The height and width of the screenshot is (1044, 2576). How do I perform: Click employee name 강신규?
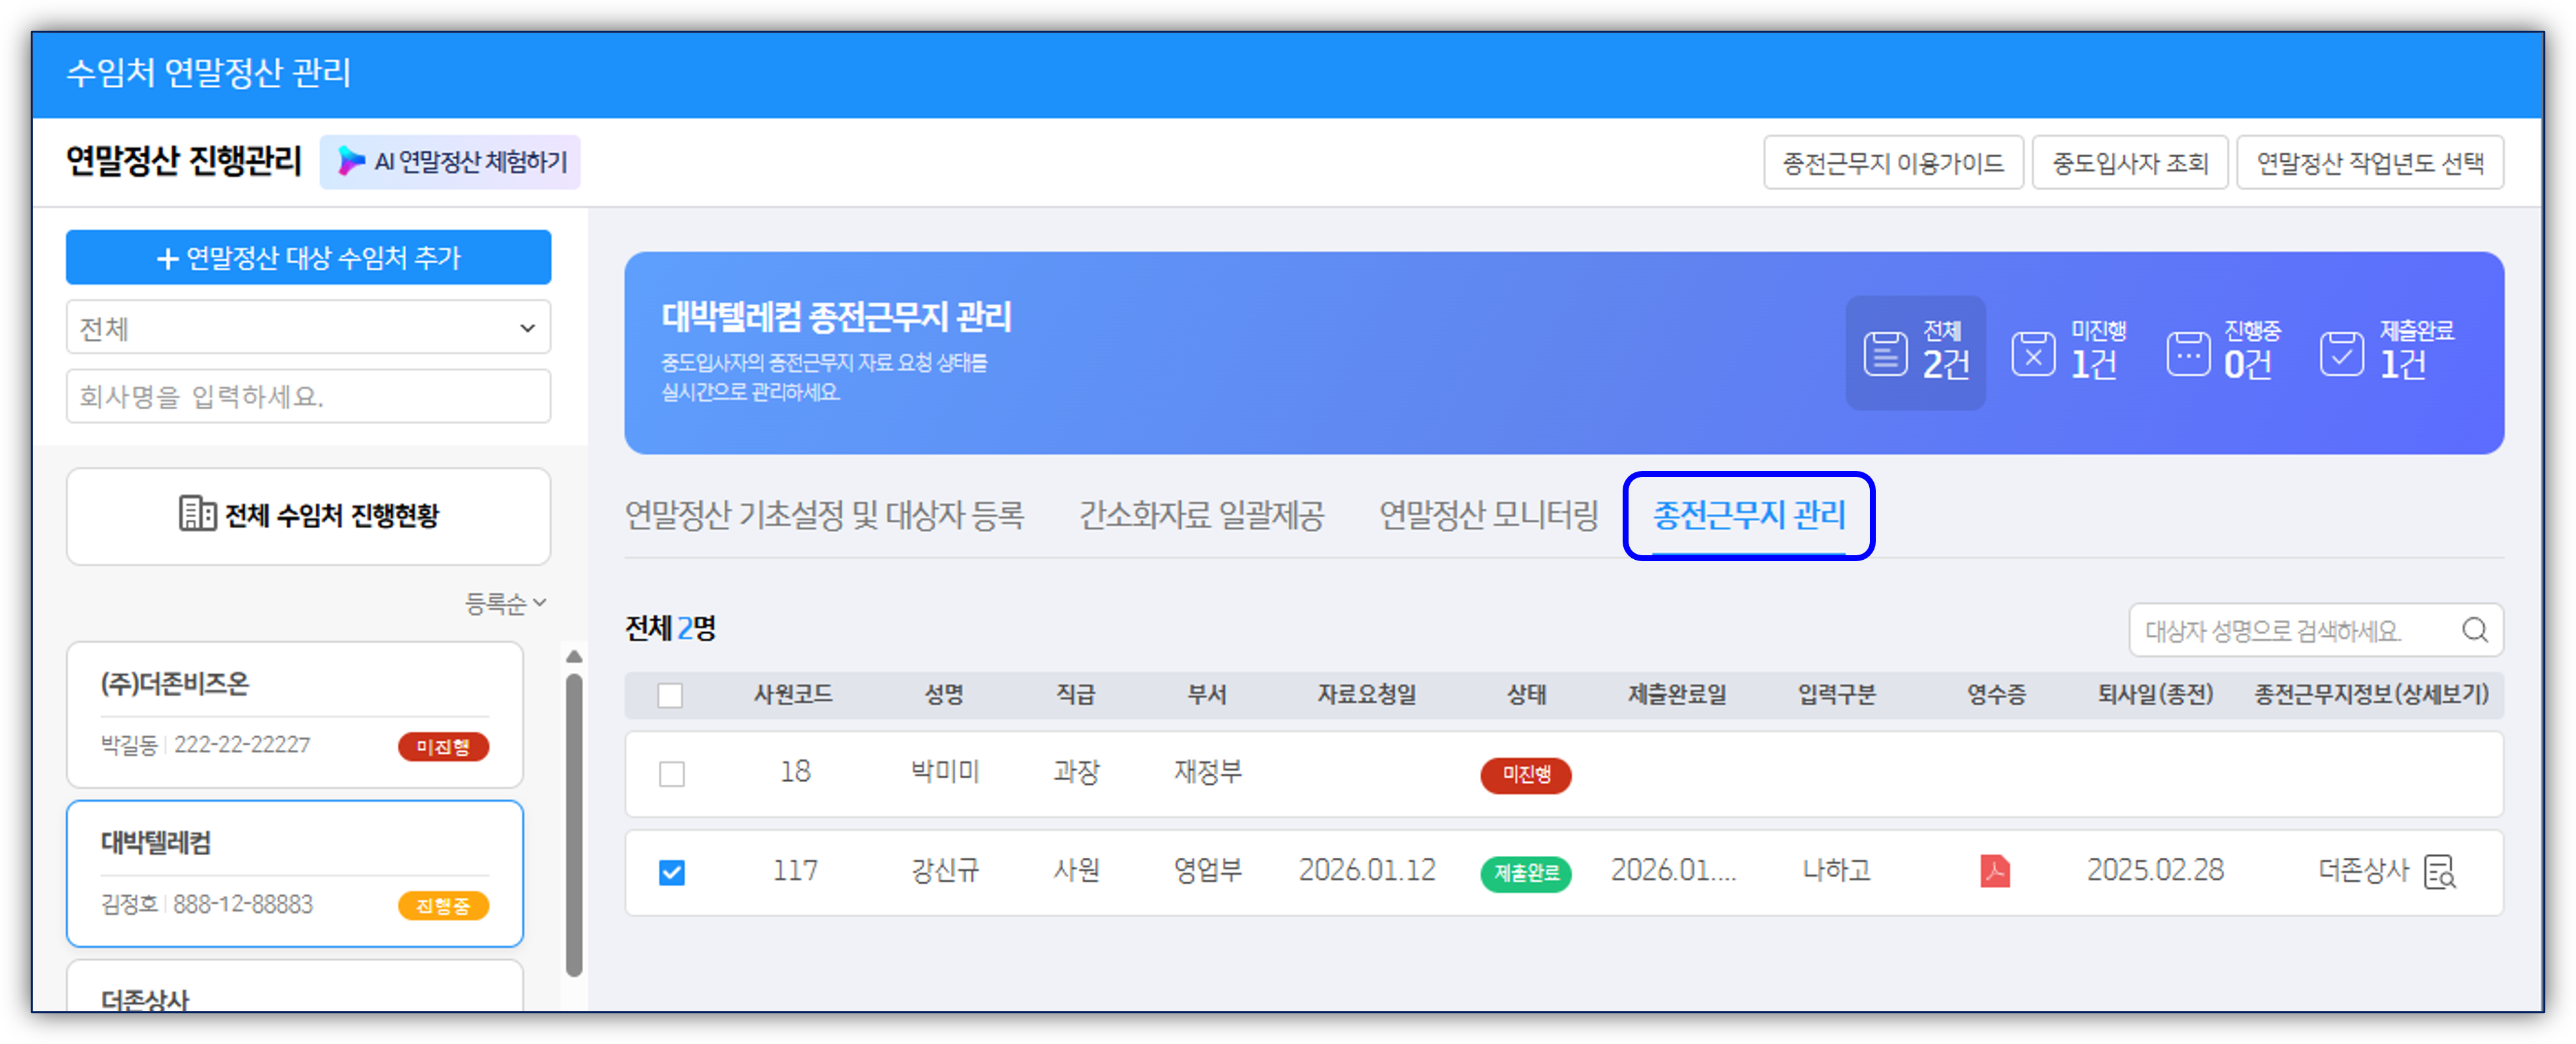(x=945, y=870)
